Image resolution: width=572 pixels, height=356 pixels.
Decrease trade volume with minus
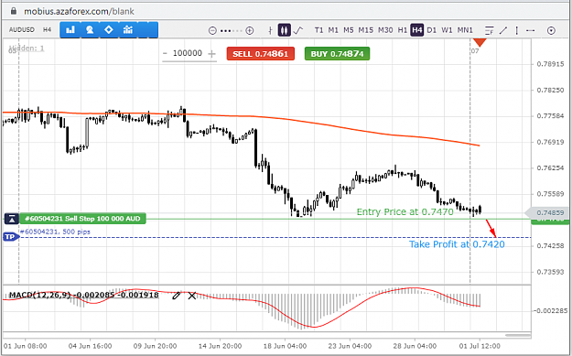pos(165,54)
